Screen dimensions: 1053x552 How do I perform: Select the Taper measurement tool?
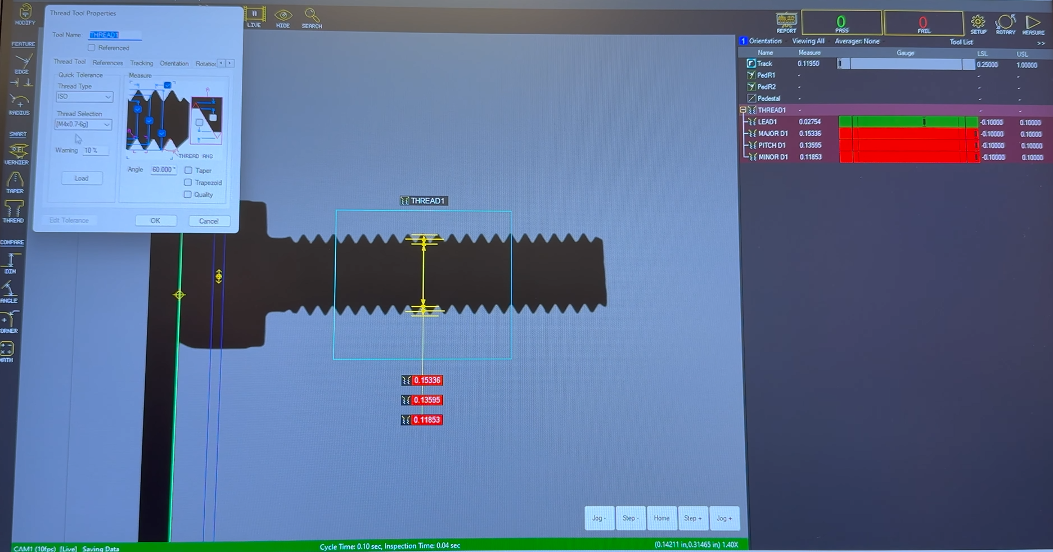click(15, 182)
